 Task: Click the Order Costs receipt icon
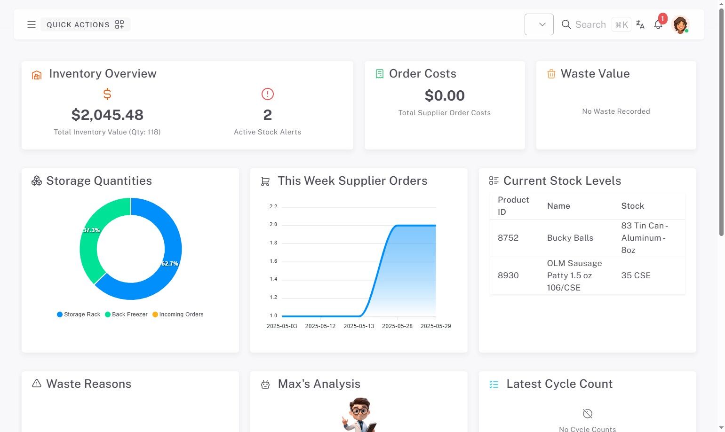point(380,74)
